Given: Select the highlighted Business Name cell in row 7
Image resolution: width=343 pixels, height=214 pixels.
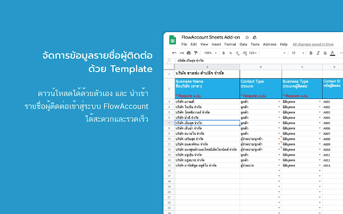Looking at the screenshot, I should (207, 123).
